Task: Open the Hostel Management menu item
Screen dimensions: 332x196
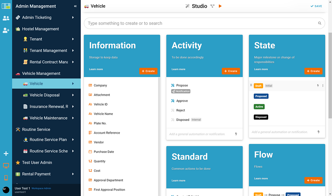Action: click(46, 29)
